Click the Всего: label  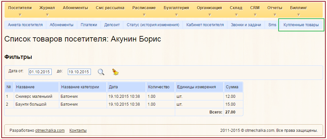pos(216,112)
